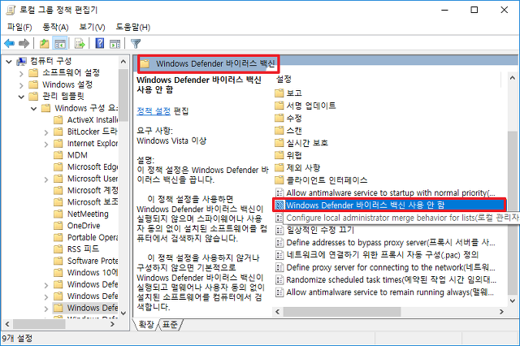The height and width of the screenshot is (346, 520).
Task: Select Software Protection tree folder
Action: (86, 261)
